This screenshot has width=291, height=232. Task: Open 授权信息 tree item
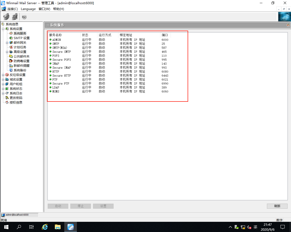tap(16, 103)
